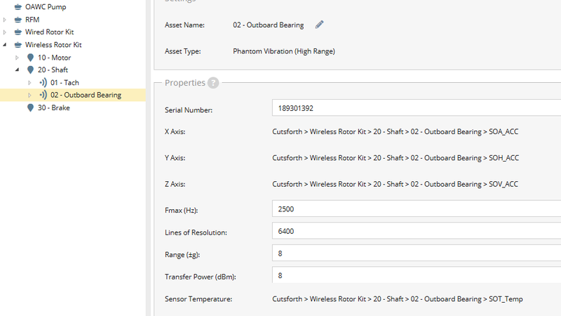Select 02 - Outboard Bearing tree item

(x=86, y=95)
